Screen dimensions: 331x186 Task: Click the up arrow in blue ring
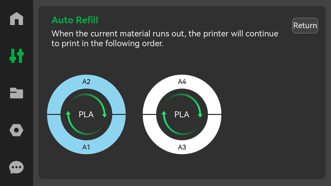coord(68,114)
